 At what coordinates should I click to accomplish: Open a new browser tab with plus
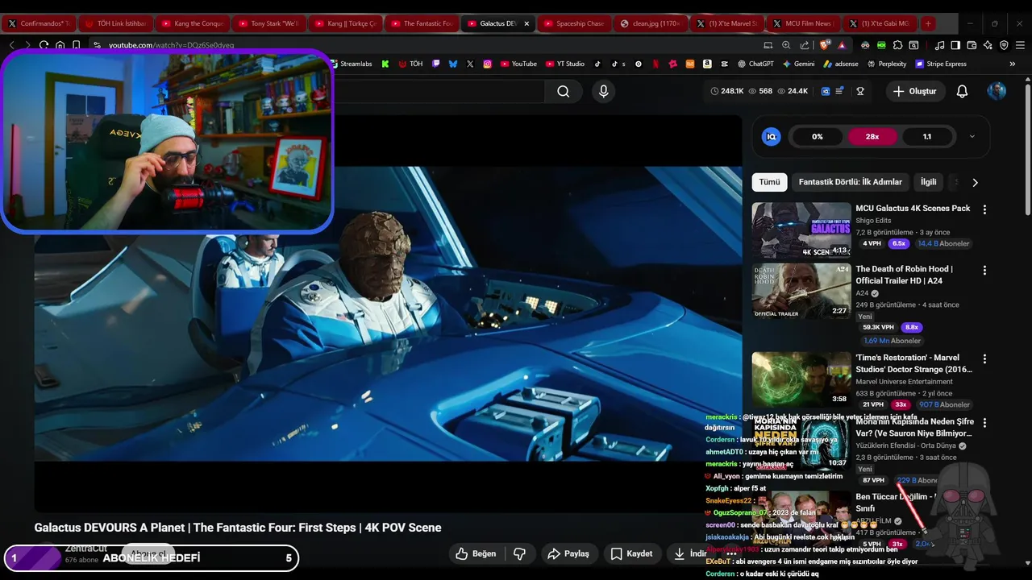click(x=928, y=23)
